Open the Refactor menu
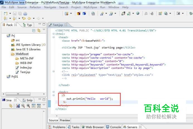This screenshot has height=129, width=193. pos(35,7)
